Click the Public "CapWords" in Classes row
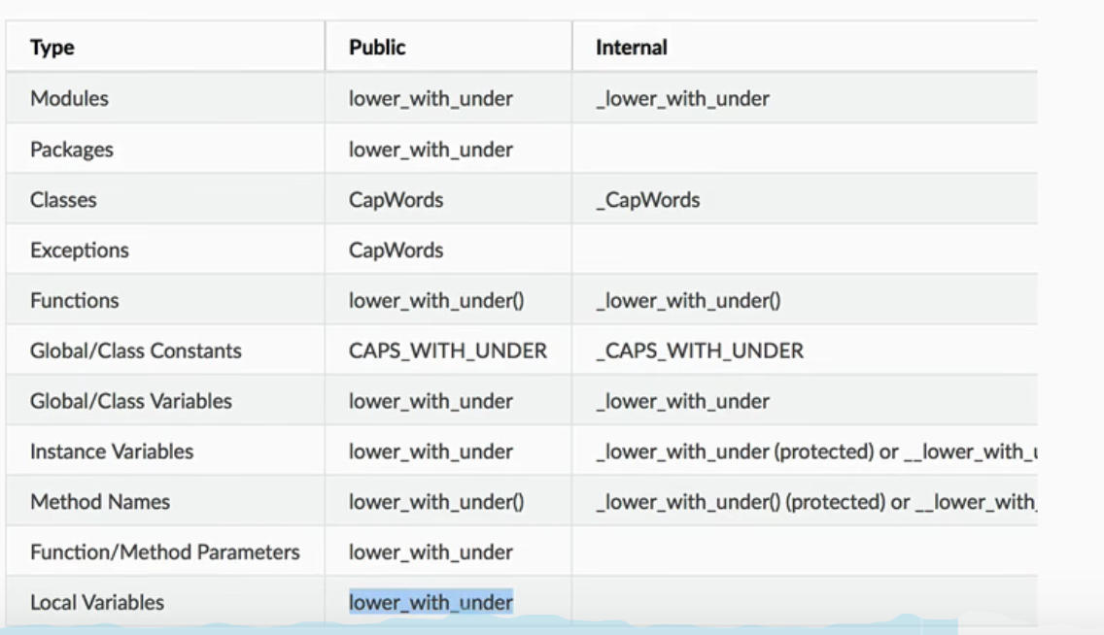The image size is (1104, 635). point(397,200)
